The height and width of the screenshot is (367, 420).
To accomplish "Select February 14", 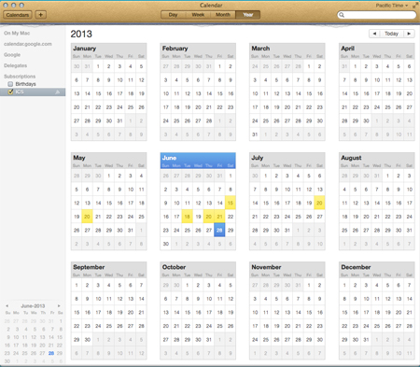I will (209, 93).
